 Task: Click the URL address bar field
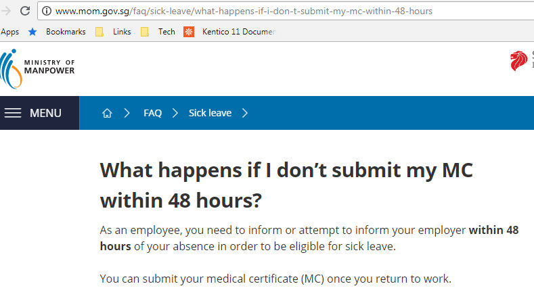click(x=271, y=11)
